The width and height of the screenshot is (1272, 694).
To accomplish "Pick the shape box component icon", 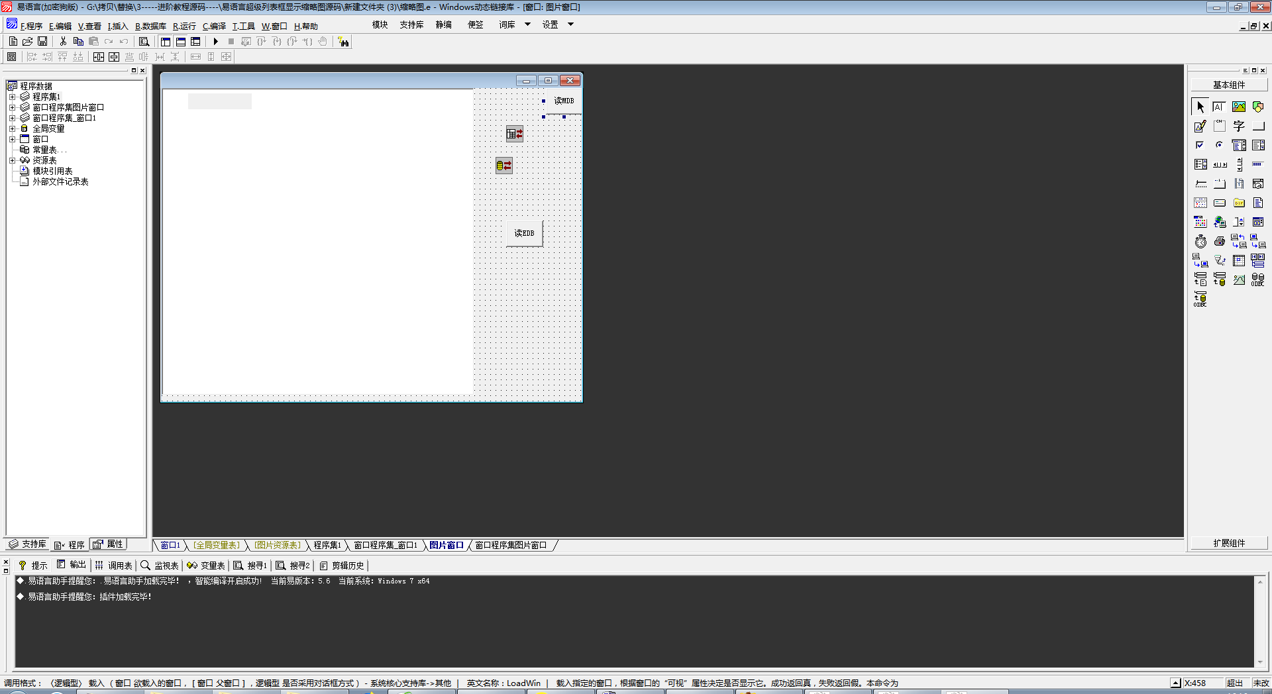I will (1258, 107).
